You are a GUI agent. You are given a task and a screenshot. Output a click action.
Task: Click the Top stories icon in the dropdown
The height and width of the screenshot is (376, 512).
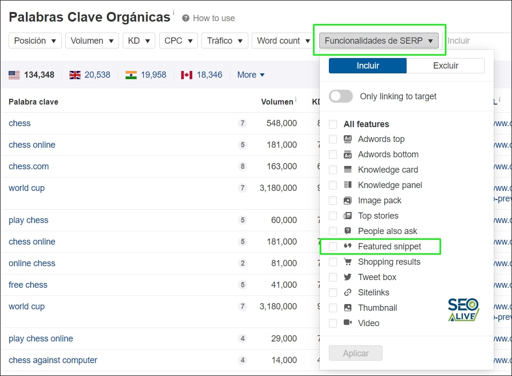pyautogui.click(x=347, y=216)
